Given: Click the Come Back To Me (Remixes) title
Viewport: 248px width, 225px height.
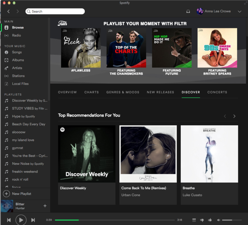Looking at the screenshot, I should [x=144, y=188].
